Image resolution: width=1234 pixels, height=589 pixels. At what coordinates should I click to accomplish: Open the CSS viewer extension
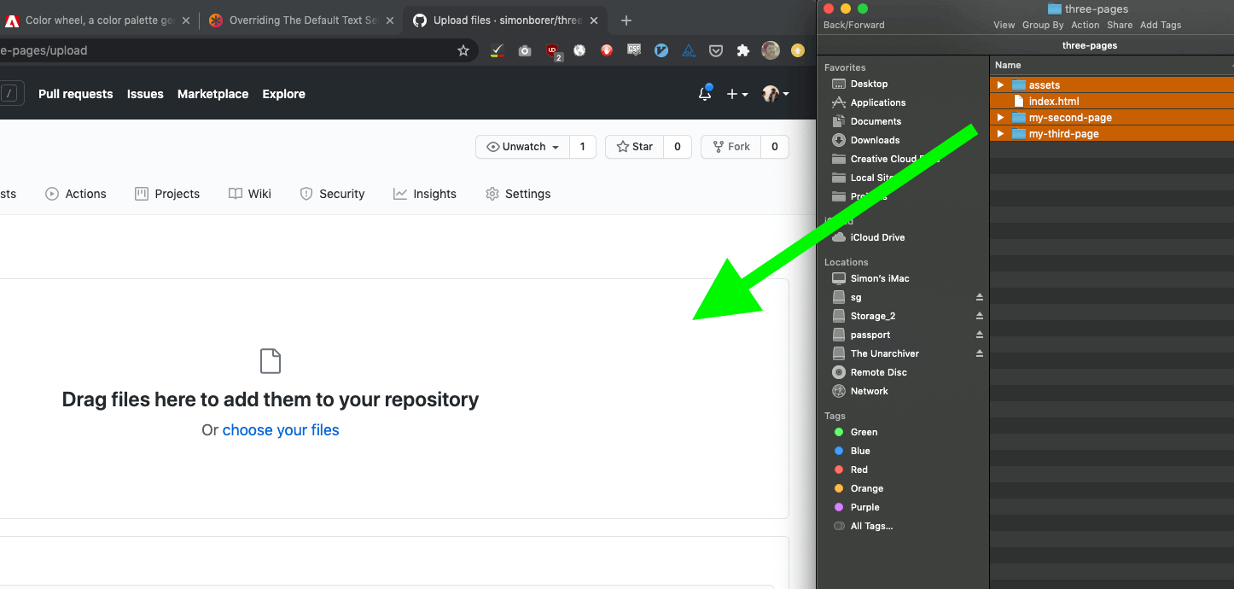634,50
